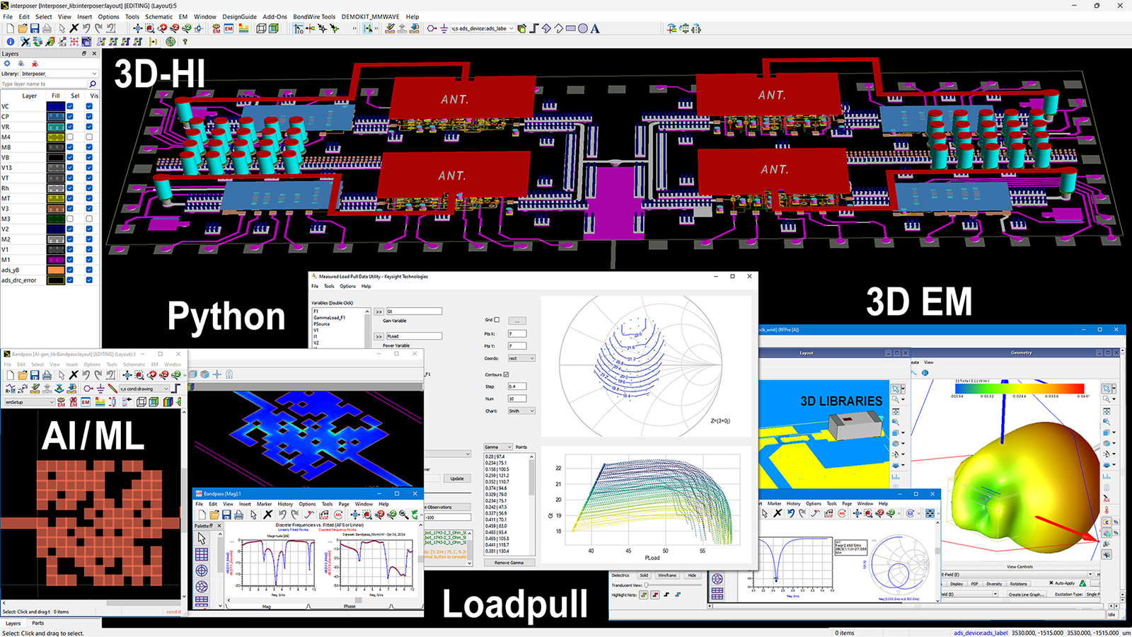Click the magenta Fill swatch for the M1 layer
This screenshot has height=637, width=1132.
[x=56, y=260]
